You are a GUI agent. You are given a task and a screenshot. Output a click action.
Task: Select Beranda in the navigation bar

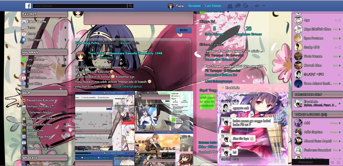point(194,6)
